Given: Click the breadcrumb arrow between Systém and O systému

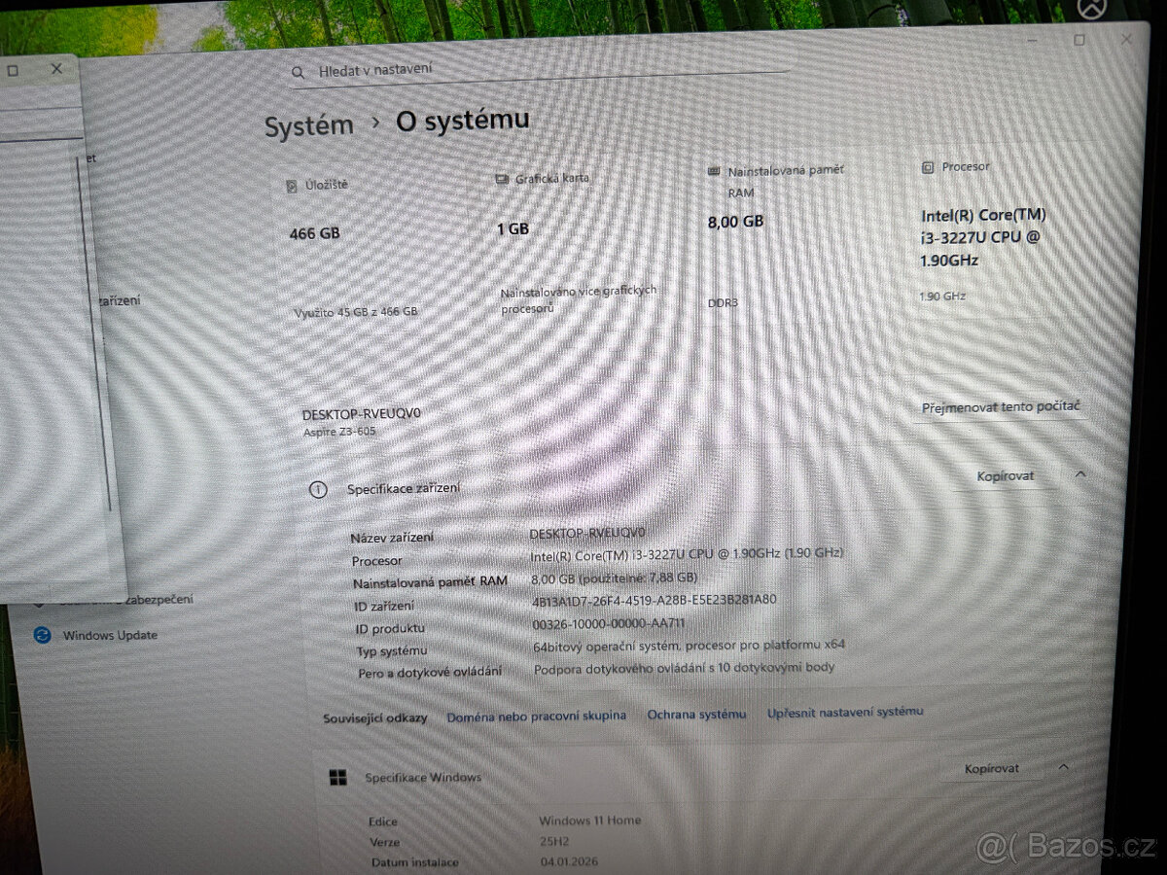Looking at the screenshot, I should (x=374, y=122).
